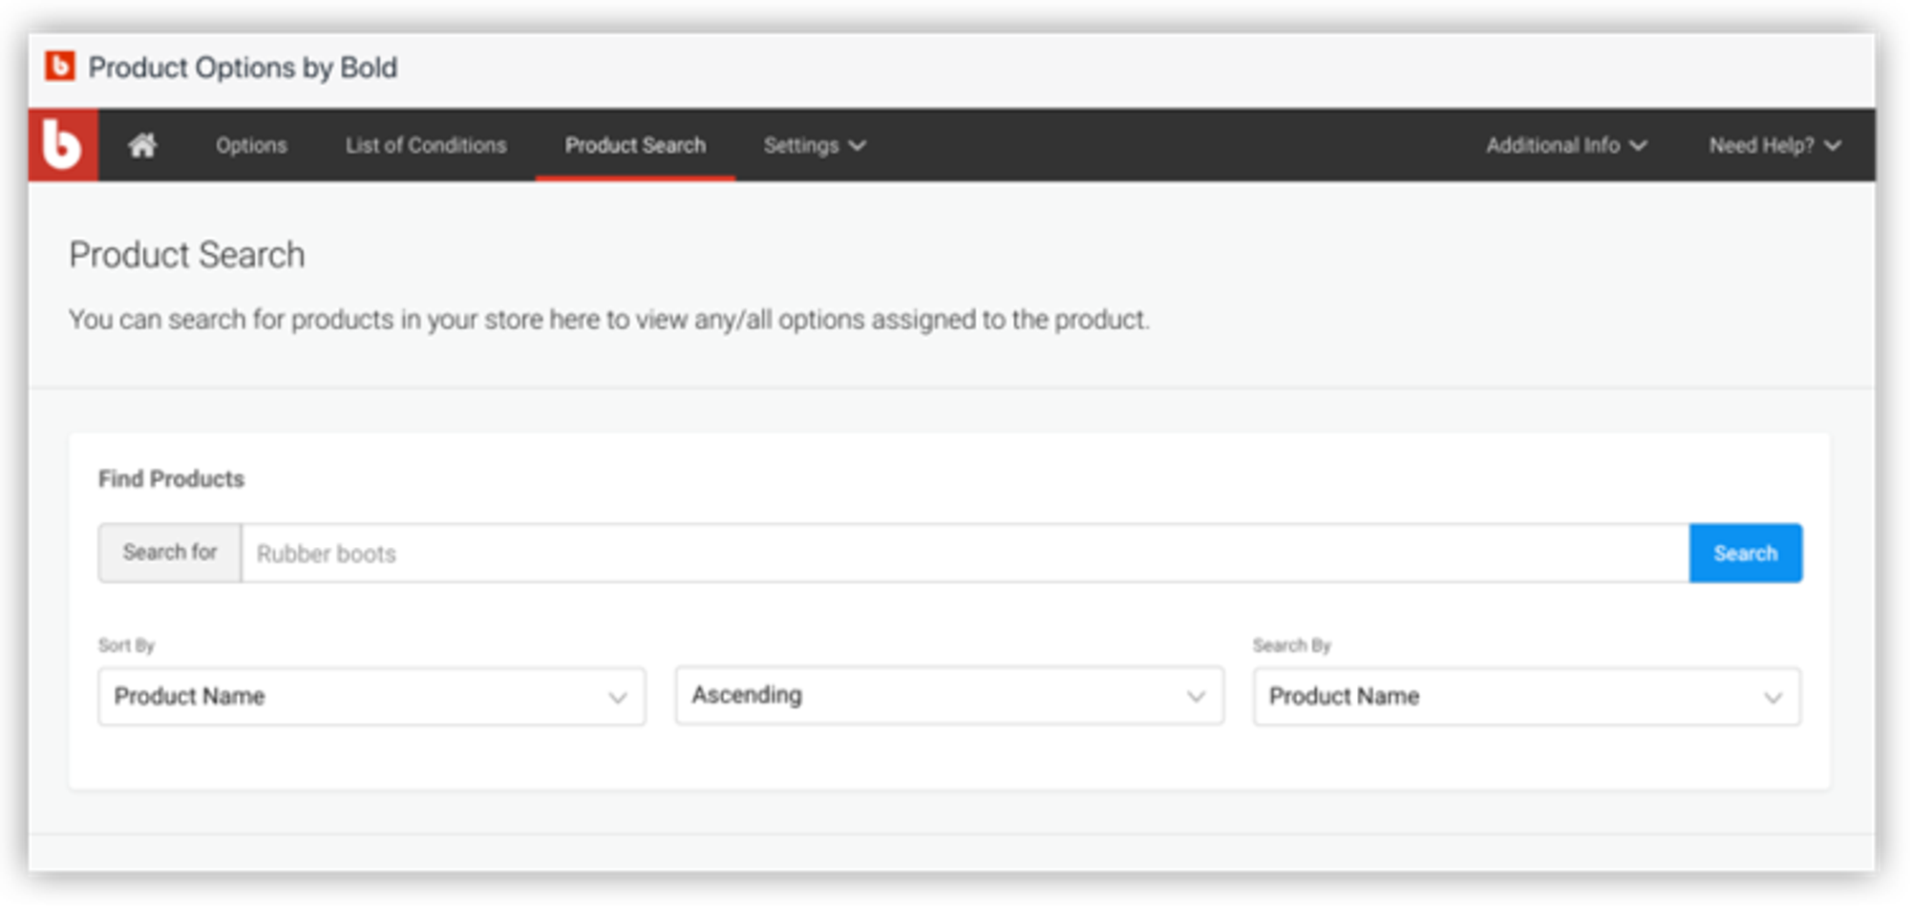This screenshot has width=1910, height=906.
Task: Select the Product Search tab
Action: (x=635, y=145)
